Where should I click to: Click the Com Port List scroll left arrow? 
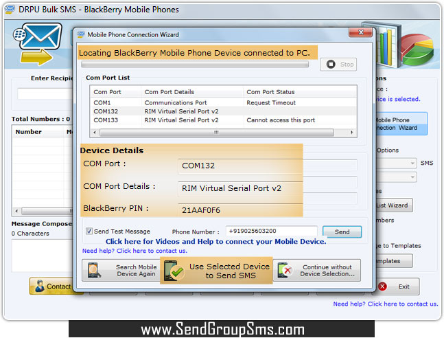click(95, 133)
